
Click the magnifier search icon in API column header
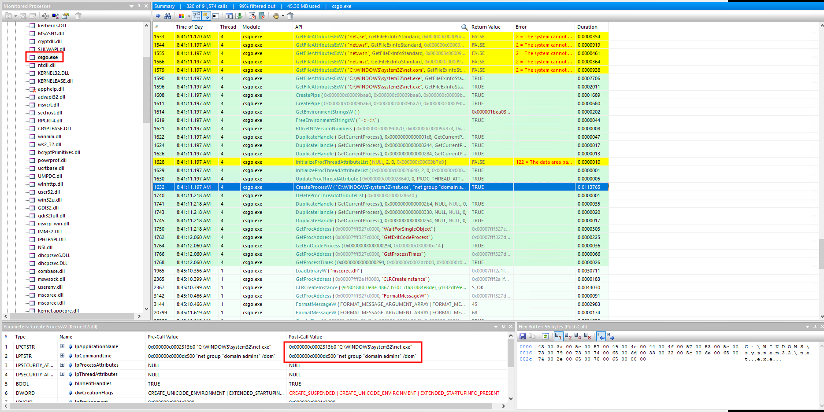tap(464, 27)
